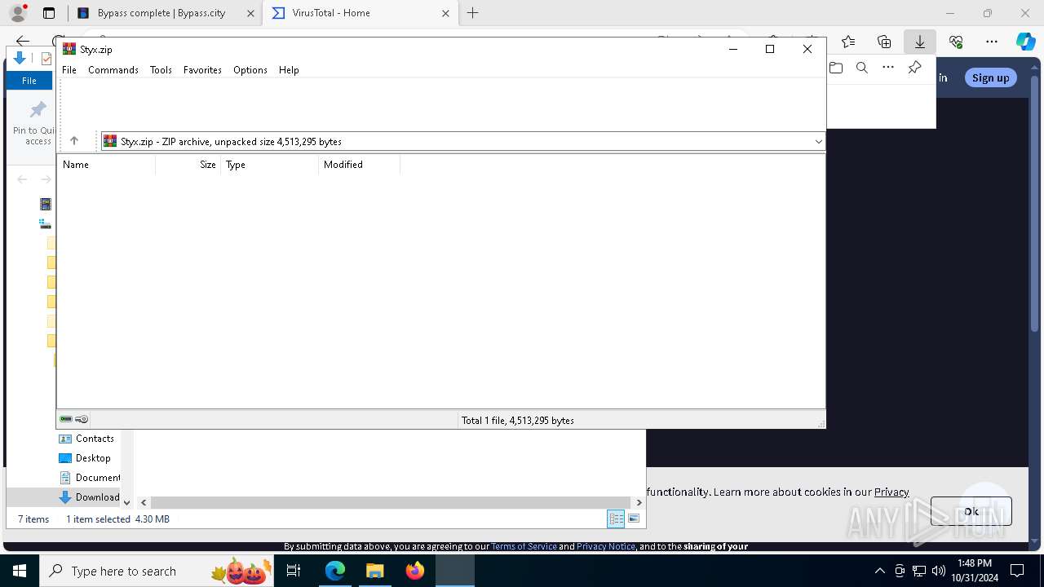Open Edge Browser essentials heart icon
Image resolution: width=1044 pixels, height=587 pixels.
tap(956, 42)
